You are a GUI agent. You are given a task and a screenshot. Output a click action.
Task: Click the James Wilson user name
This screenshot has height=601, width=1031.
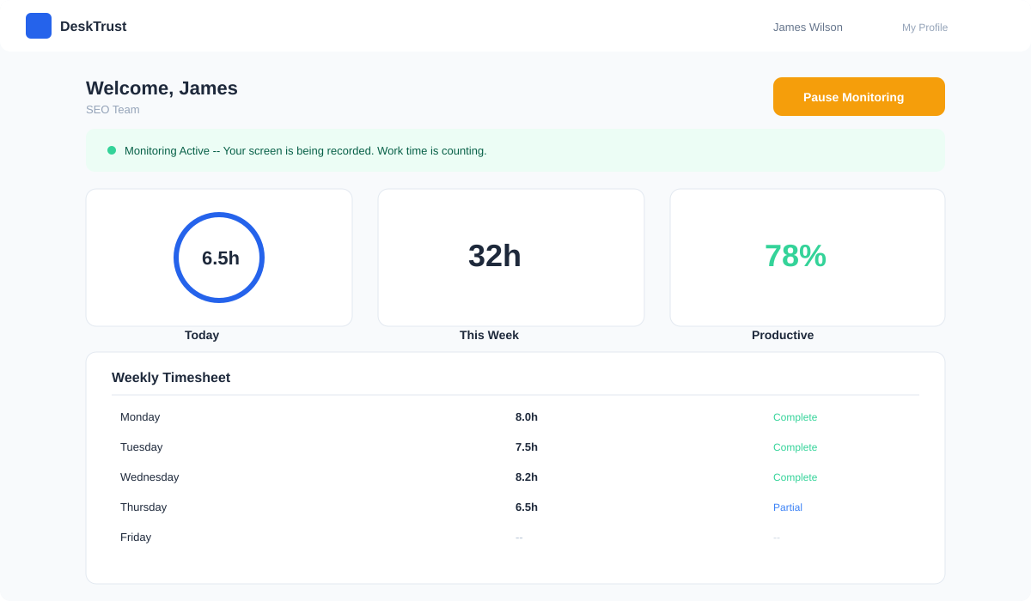pos(808,27)
